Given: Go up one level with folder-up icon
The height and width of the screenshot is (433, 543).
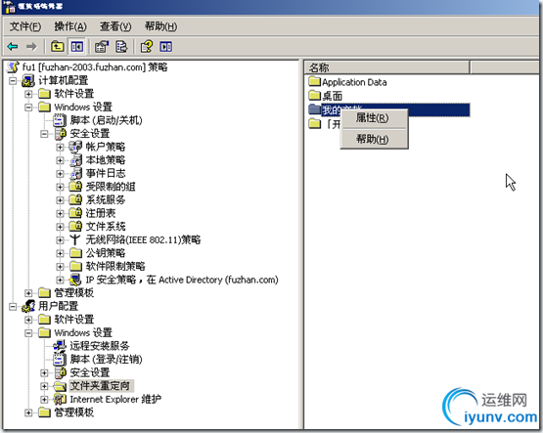Looking at the screenshot, I should point(57,46).
